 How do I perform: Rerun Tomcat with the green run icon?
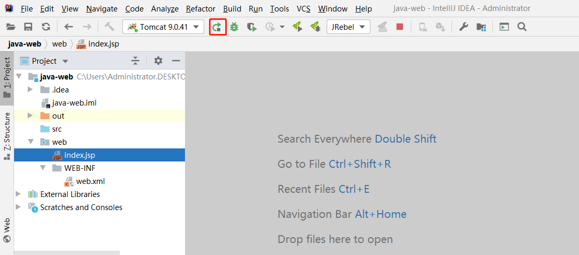[x=217, y=27]
